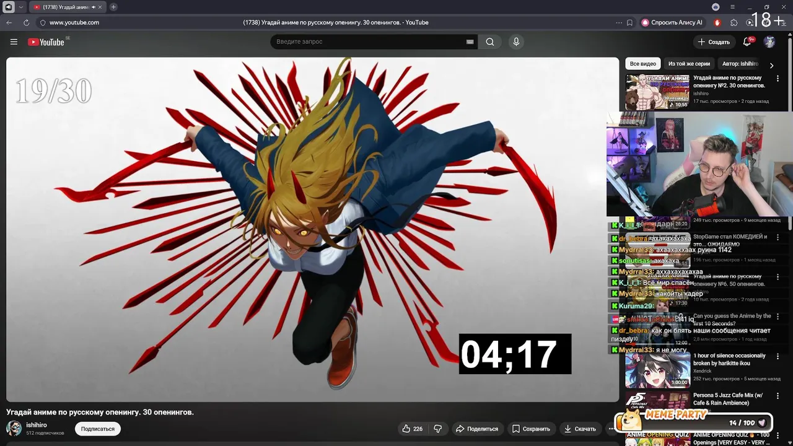Open the browser extensions puzzle icon
The height and width of the screenshot is (446, 793).
pos(734,22)
